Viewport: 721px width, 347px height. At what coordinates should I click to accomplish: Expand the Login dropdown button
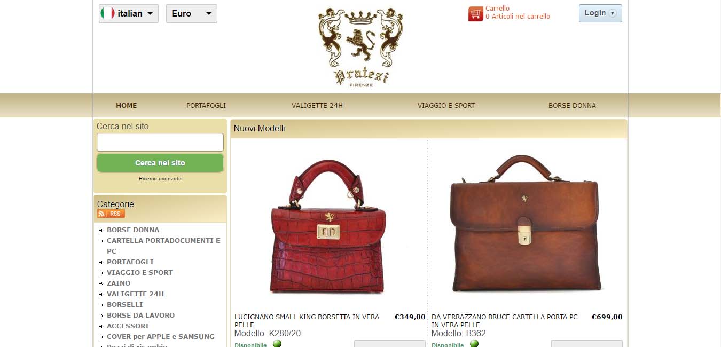(600, 13)
